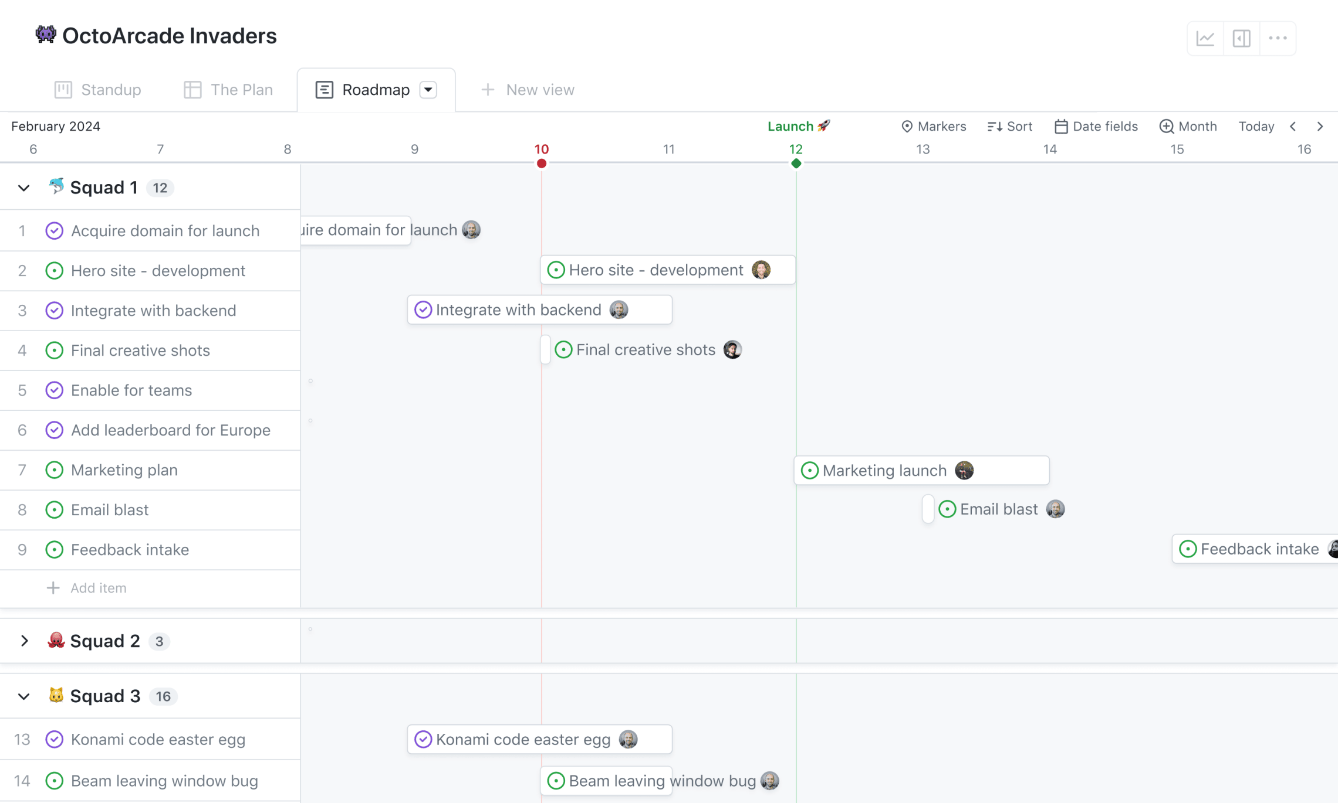Open the project insights chart
The height and width of the screenshot is (803, 1338).
click(x=1204, y=38)
